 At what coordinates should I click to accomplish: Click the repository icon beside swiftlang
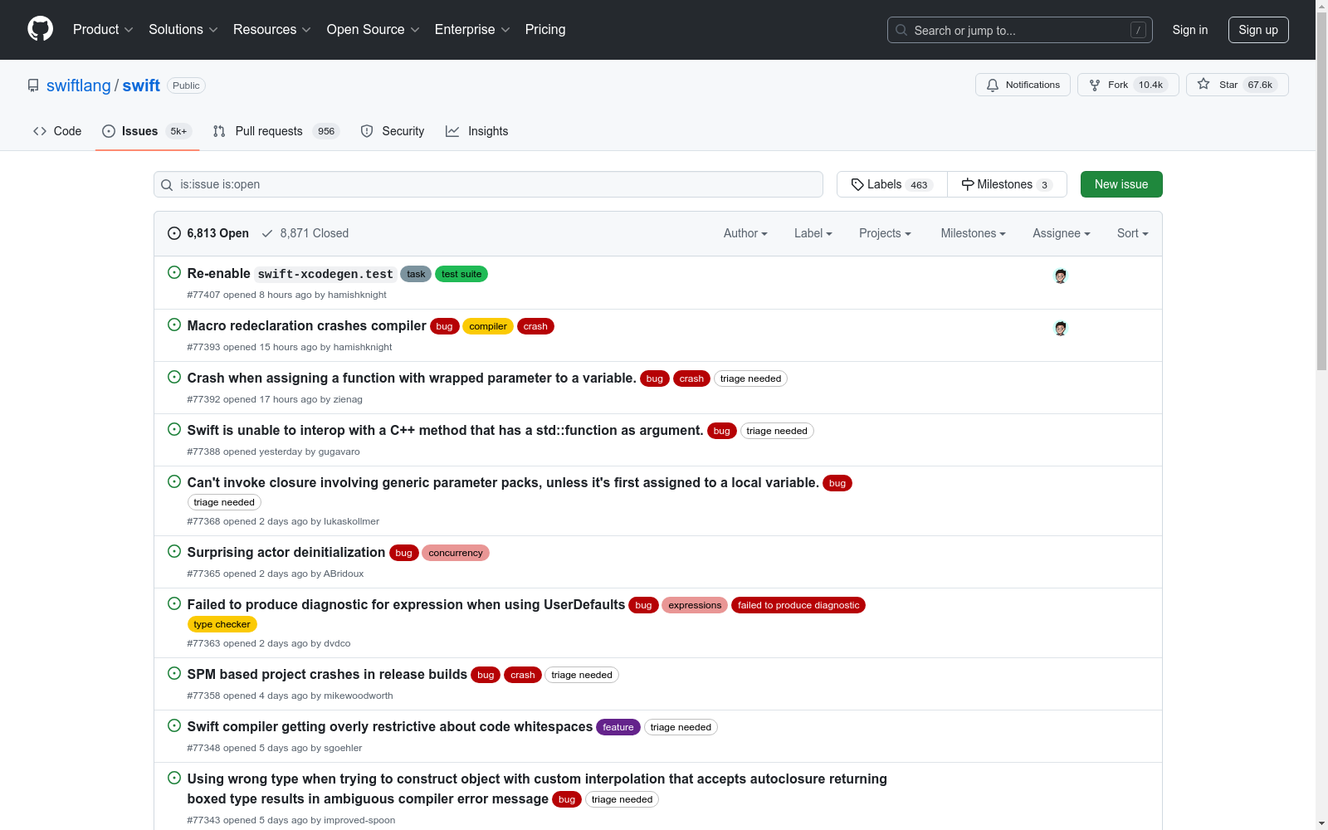(x=33, y=85)
